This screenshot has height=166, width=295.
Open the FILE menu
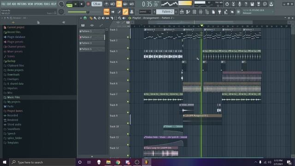pos(4,4)
